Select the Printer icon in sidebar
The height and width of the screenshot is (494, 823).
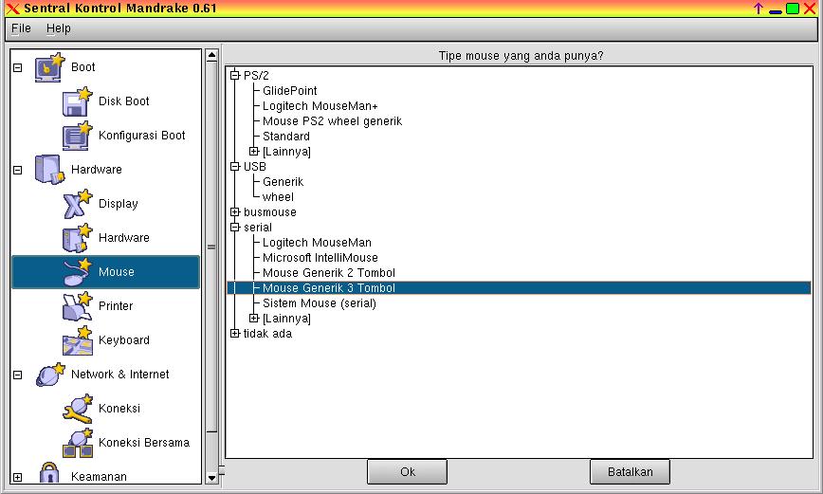[x=77, y=306]
